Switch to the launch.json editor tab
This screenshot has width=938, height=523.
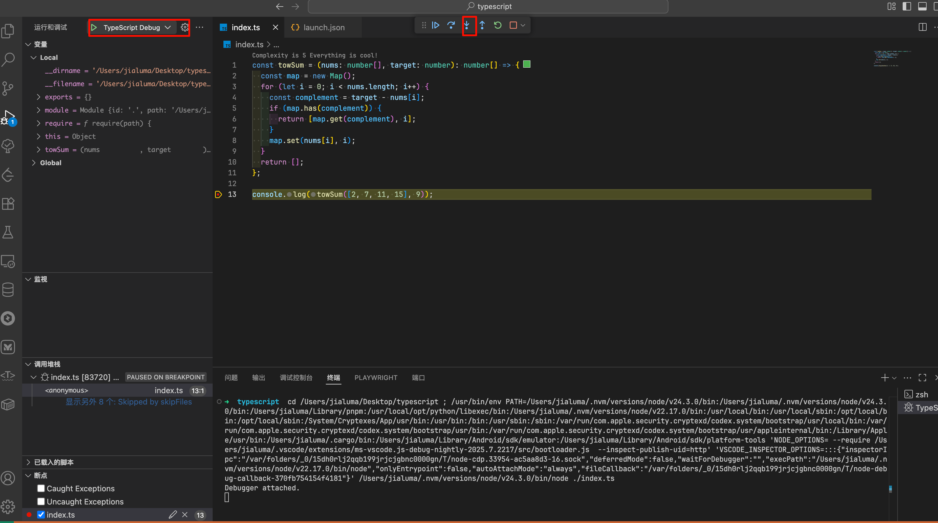point(323,28)
